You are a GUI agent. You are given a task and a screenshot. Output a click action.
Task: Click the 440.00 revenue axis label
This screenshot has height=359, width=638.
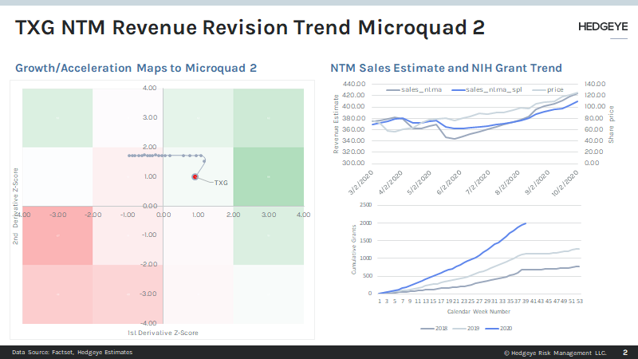point(354,84)
